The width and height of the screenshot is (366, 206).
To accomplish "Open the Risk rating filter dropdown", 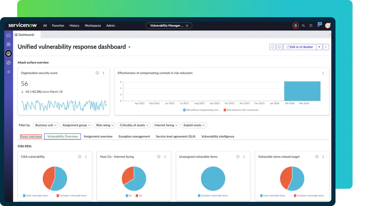I will pyautogui.click(x=105, y=125).
